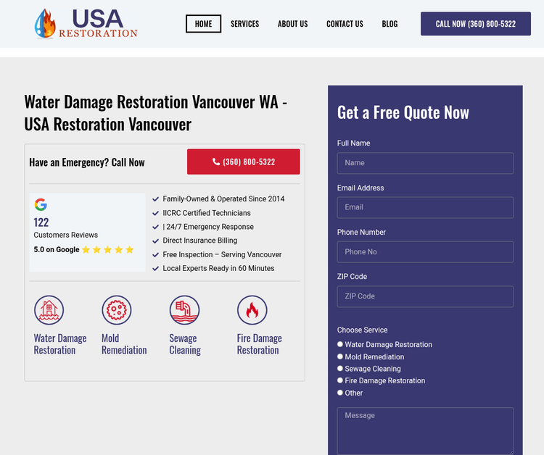Focus the ZIP Code input field
Viewport: 544px width, 455px height.
click(425, 296)
